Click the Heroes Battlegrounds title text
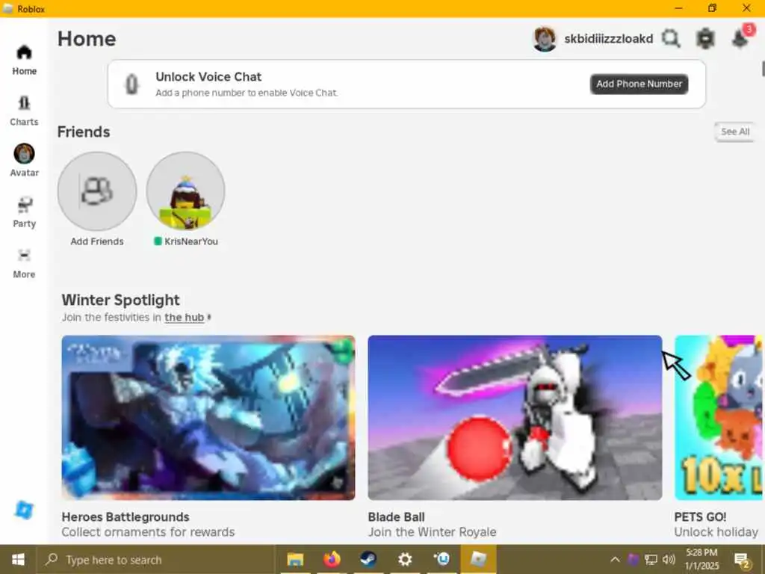This screenshot has height=574, width=765. 126,517
